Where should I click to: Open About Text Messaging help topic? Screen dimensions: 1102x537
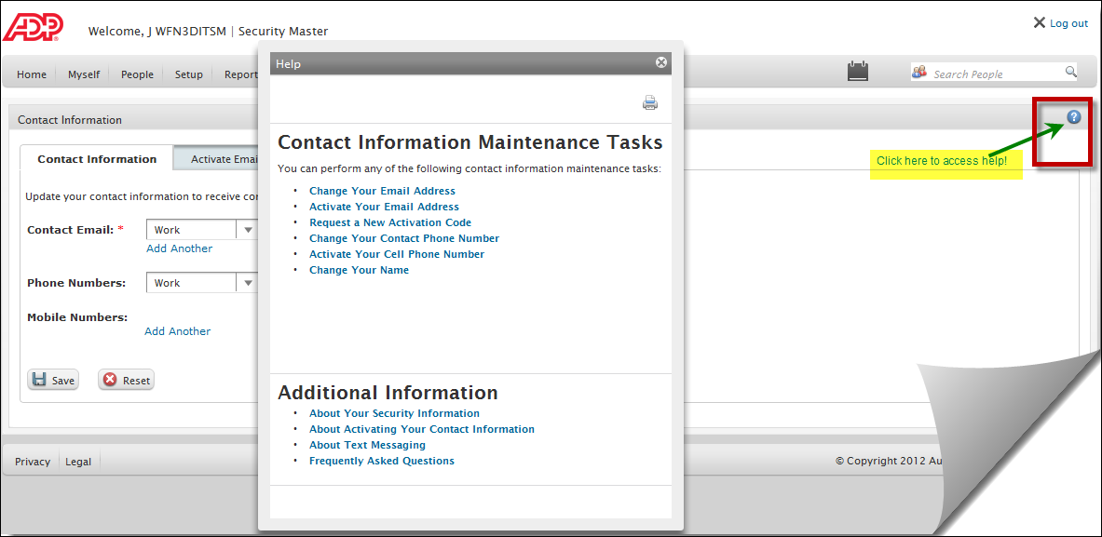click(366, 444)
